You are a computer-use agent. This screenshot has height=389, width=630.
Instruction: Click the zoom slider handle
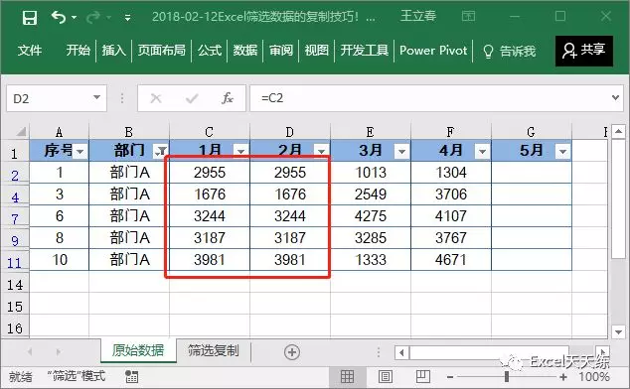[507, 376]
